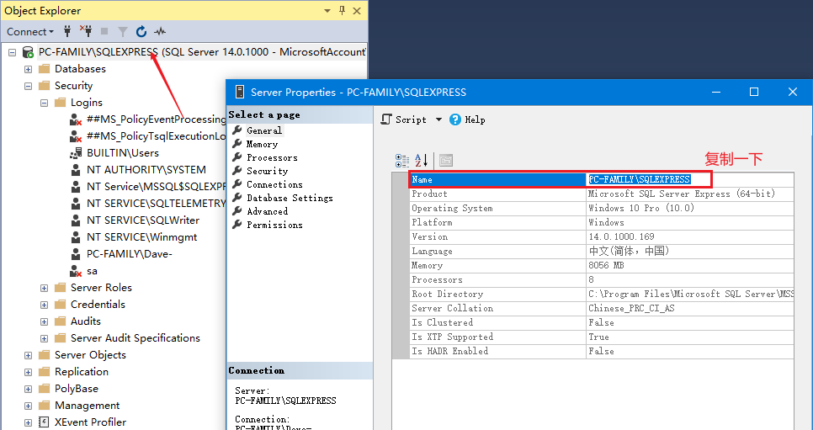Open the Memory page
The height and width of the screenshot is (430, 813).
click(262, 144)
